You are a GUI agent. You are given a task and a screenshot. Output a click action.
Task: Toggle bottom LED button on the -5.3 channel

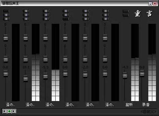[x=46, y=19]
